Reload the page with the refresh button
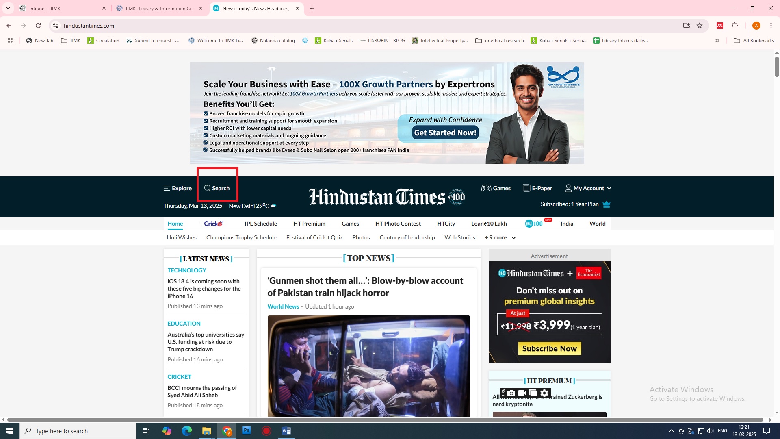Viewport: 780px width, 439px height. pos(38,26)
